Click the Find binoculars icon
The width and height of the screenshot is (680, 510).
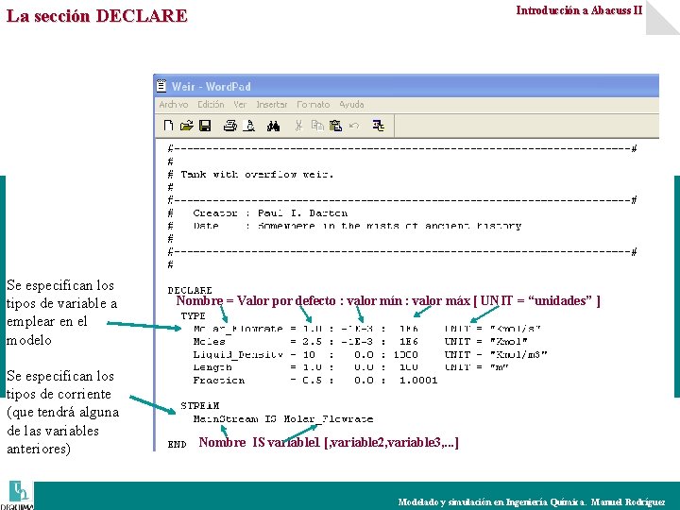[273, 126]
